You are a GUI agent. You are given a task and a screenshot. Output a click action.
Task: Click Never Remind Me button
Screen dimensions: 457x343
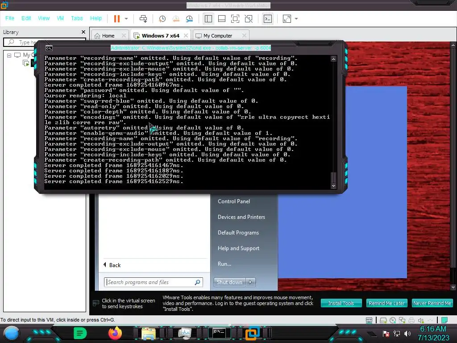432,303
